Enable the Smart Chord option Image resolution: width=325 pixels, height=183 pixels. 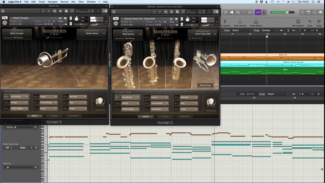click(x=190, y=38)
